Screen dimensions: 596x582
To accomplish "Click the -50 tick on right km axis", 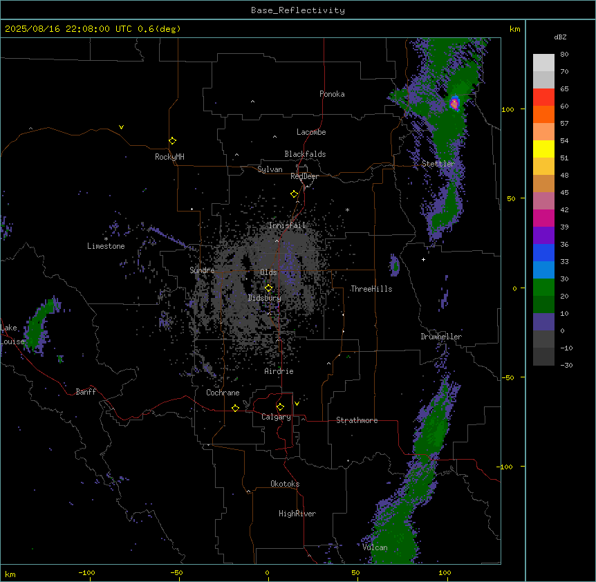I will tap(507, 377).
